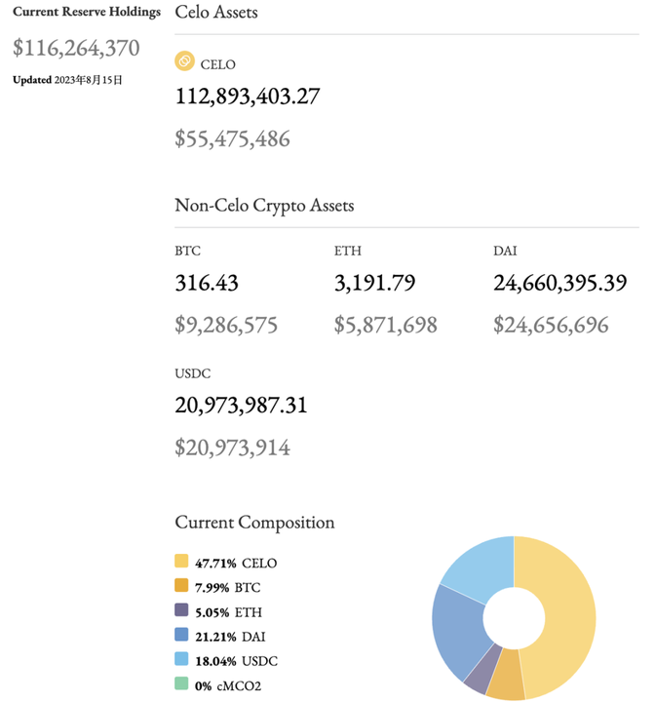Viewport: 655px width, 702px height.
Task: Click the CELO coin logo icon
Action: (184, 61)
